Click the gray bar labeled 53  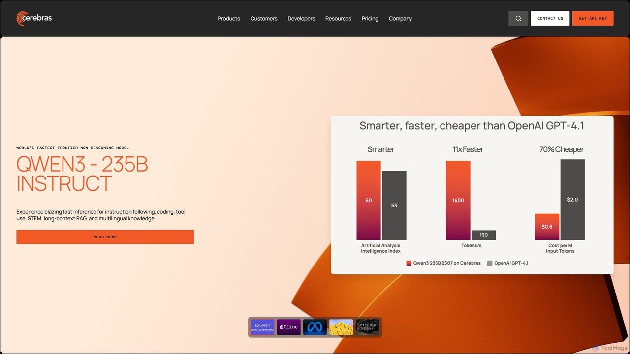394,206
